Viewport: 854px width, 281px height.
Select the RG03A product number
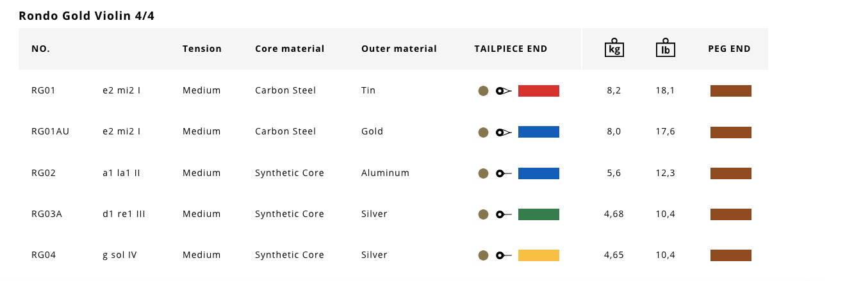[47, 214]
